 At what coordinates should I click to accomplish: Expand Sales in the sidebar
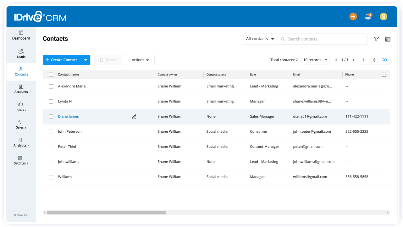21,125
